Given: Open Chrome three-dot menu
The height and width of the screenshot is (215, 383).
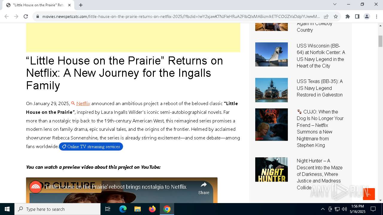Looking at the screenshot, I should pos(376,16).
